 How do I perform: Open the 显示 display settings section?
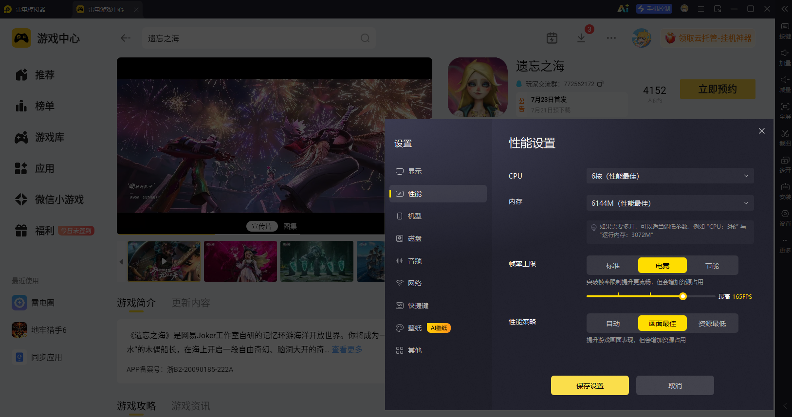click(x=438, y=171)
